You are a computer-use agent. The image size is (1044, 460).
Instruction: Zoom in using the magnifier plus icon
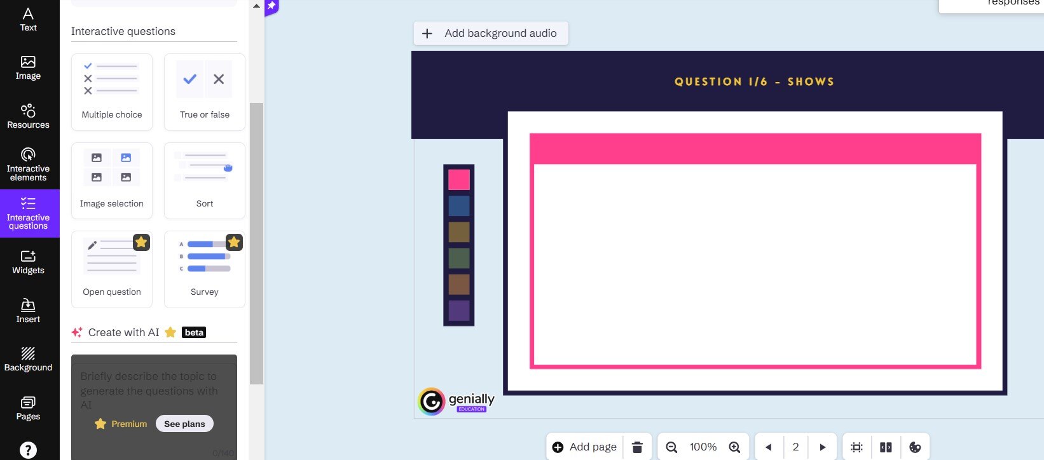734,447
